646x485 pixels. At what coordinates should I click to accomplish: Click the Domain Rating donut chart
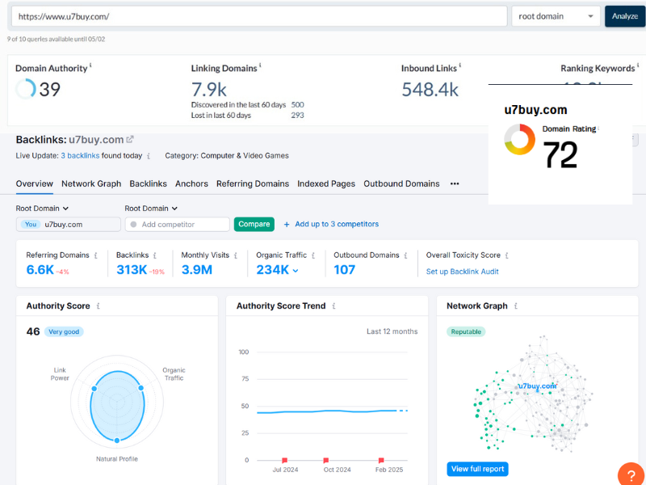(x=519, y=139)
